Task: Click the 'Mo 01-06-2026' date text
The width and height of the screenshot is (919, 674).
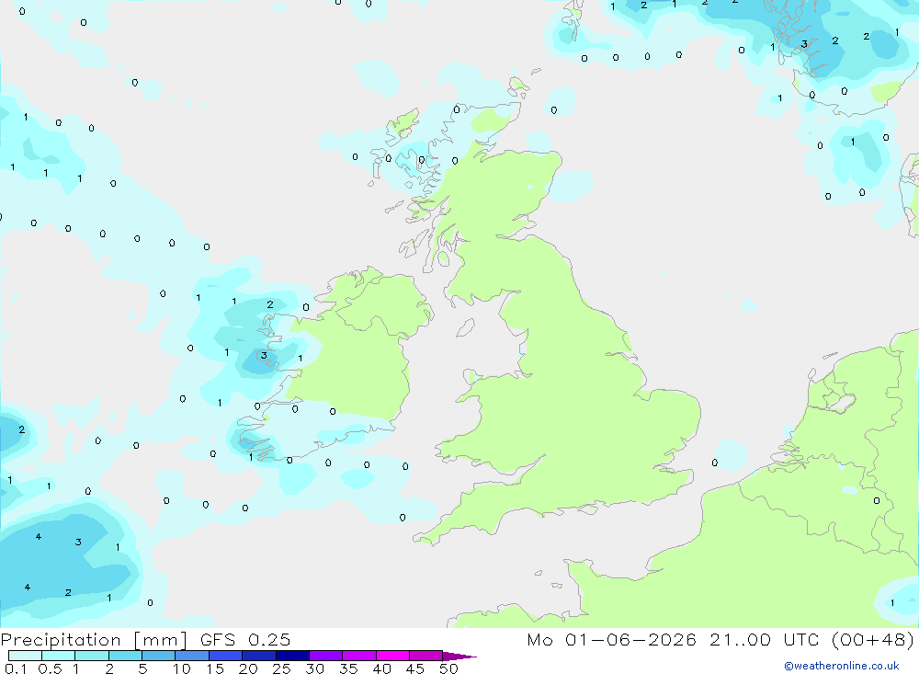Action: point(612,639)
